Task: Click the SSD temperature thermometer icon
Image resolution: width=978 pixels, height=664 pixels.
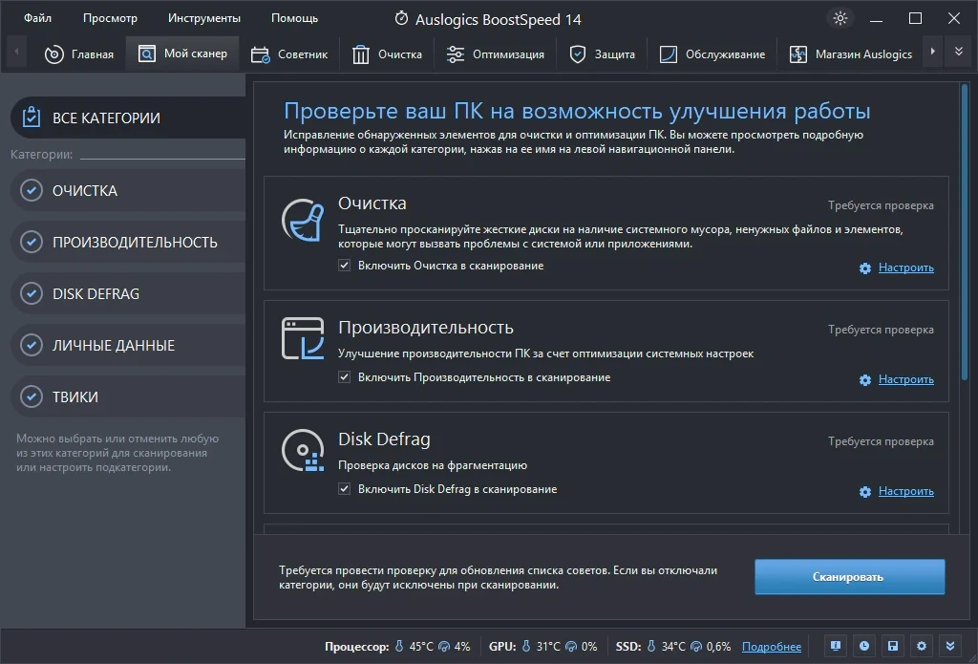Action: point(651,646)
